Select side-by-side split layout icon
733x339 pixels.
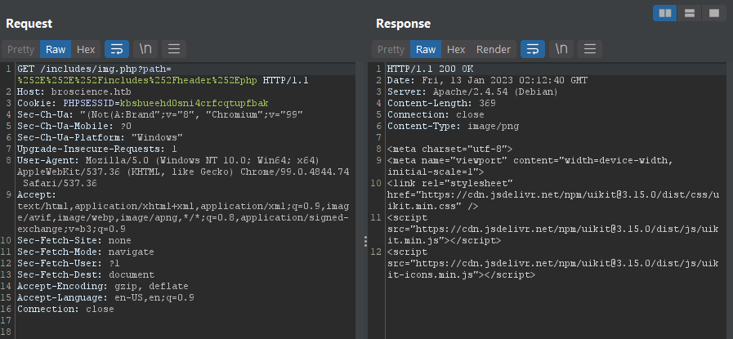(x=664, y=13)
